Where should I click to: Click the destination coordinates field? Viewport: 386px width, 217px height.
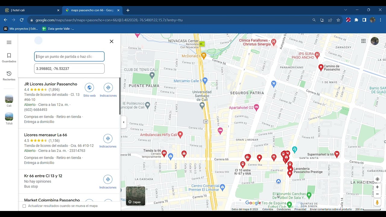tap(69, 68)
